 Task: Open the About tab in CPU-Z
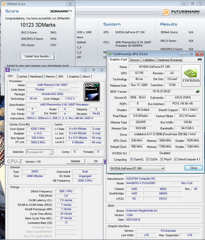pyautogui.click(x=86, y=76)
